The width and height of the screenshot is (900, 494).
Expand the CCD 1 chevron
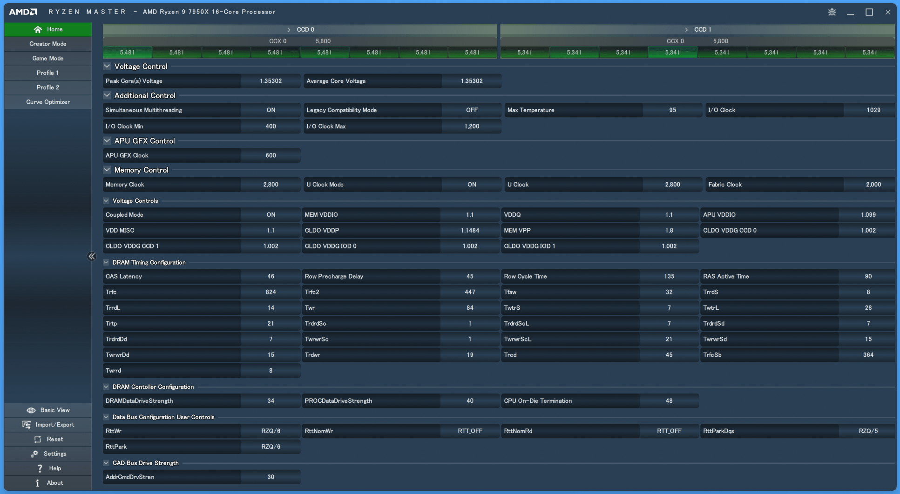(x=686, y=29)
